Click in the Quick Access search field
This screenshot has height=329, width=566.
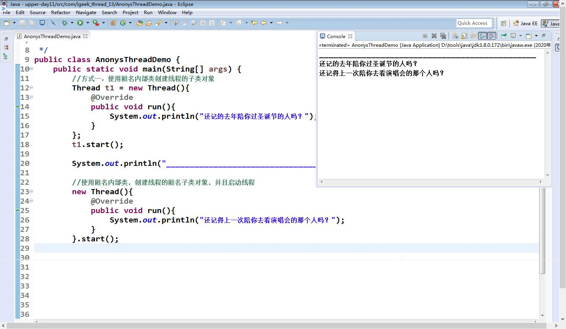[474, 23]
